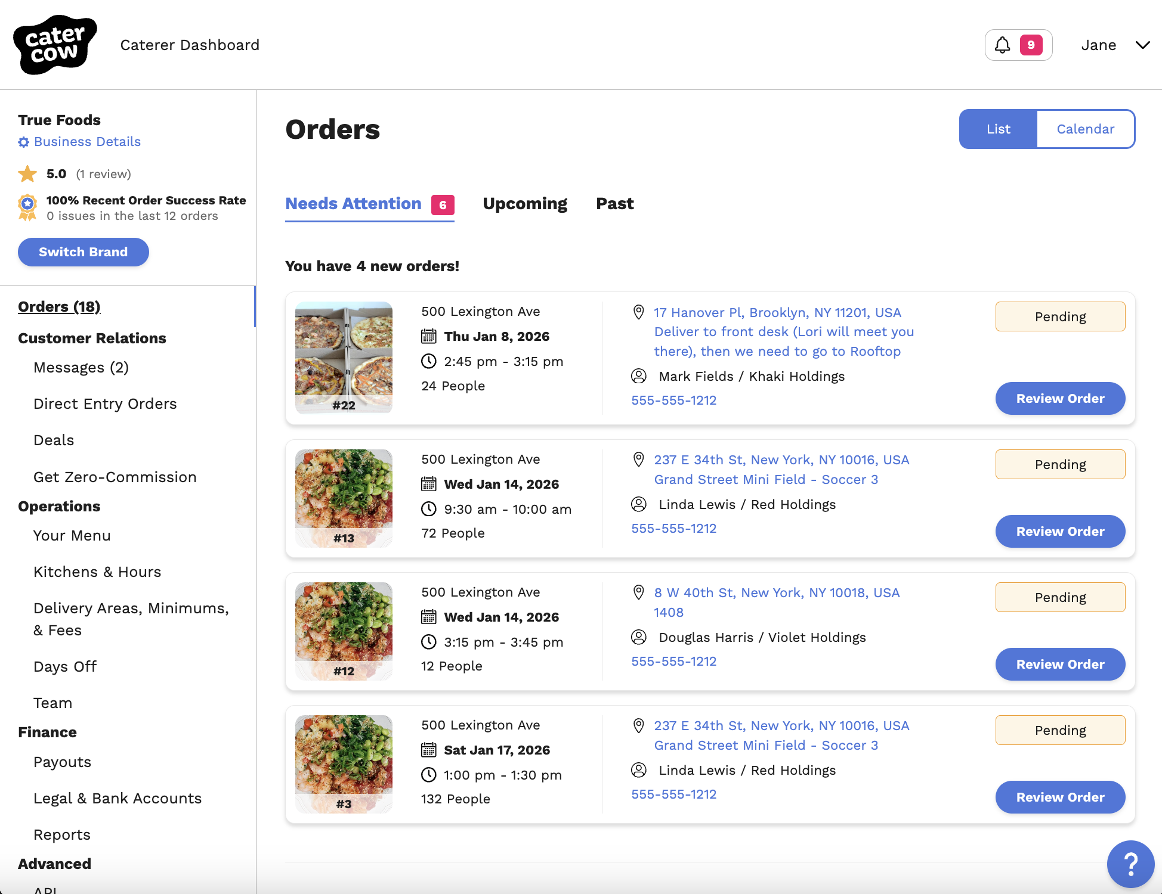Click the gear icon beside Business Details
The height and width of the screenshot is (894, 1162).
pos(24,142)
